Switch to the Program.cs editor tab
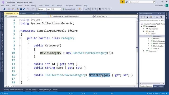Viewport: 169px width, 95px height. pos(36,13)
